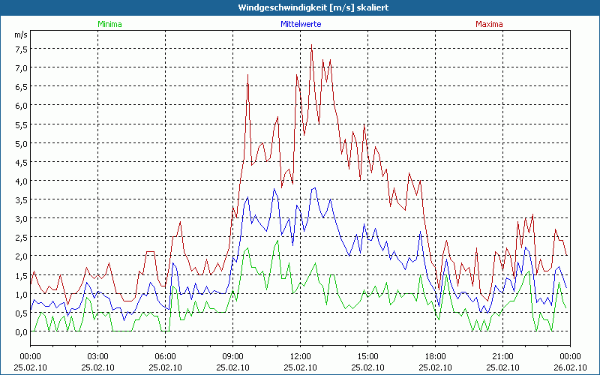Click the '21:00' time axis label
600x375 pixels.
pos(502,357)
